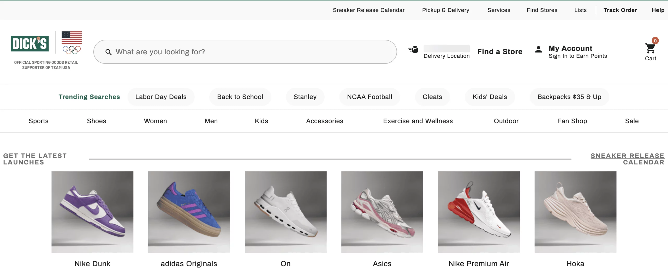
Task: Type in the product search field
Action: (250, 52)
